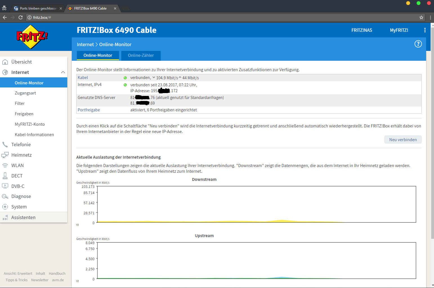Click the Upstream graph area
The image size is (434, 288).
pyautogui.click(x=256, y=260)
